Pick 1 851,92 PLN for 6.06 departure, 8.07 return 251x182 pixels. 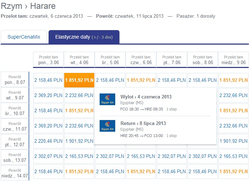click(x=141, y=80)
